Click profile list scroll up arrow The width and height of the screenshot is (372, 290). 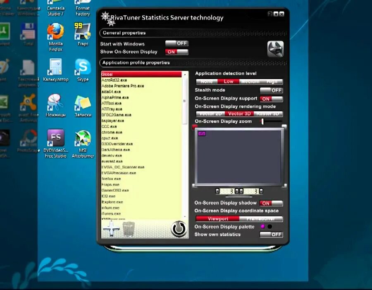coord(185,74)
